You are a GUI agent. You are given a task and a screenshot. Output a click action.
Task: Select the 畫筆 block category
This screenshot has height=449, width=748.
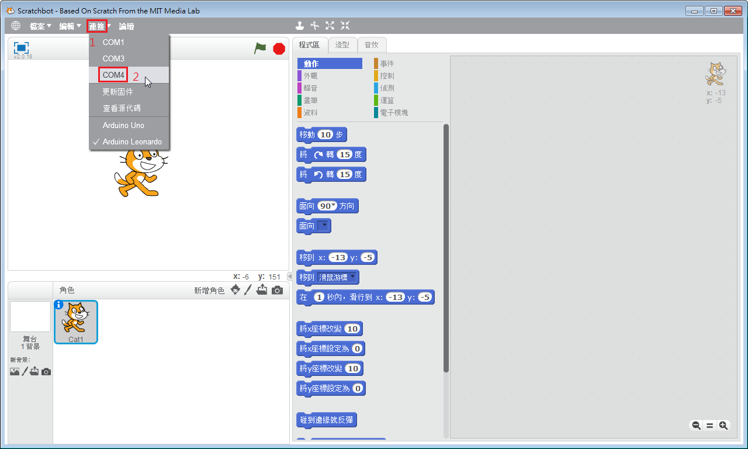[330, 101]
